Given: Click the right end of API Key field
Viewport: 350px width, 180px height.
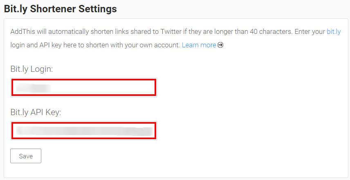Looking at the screenshot, I should [x=147, y=131].
